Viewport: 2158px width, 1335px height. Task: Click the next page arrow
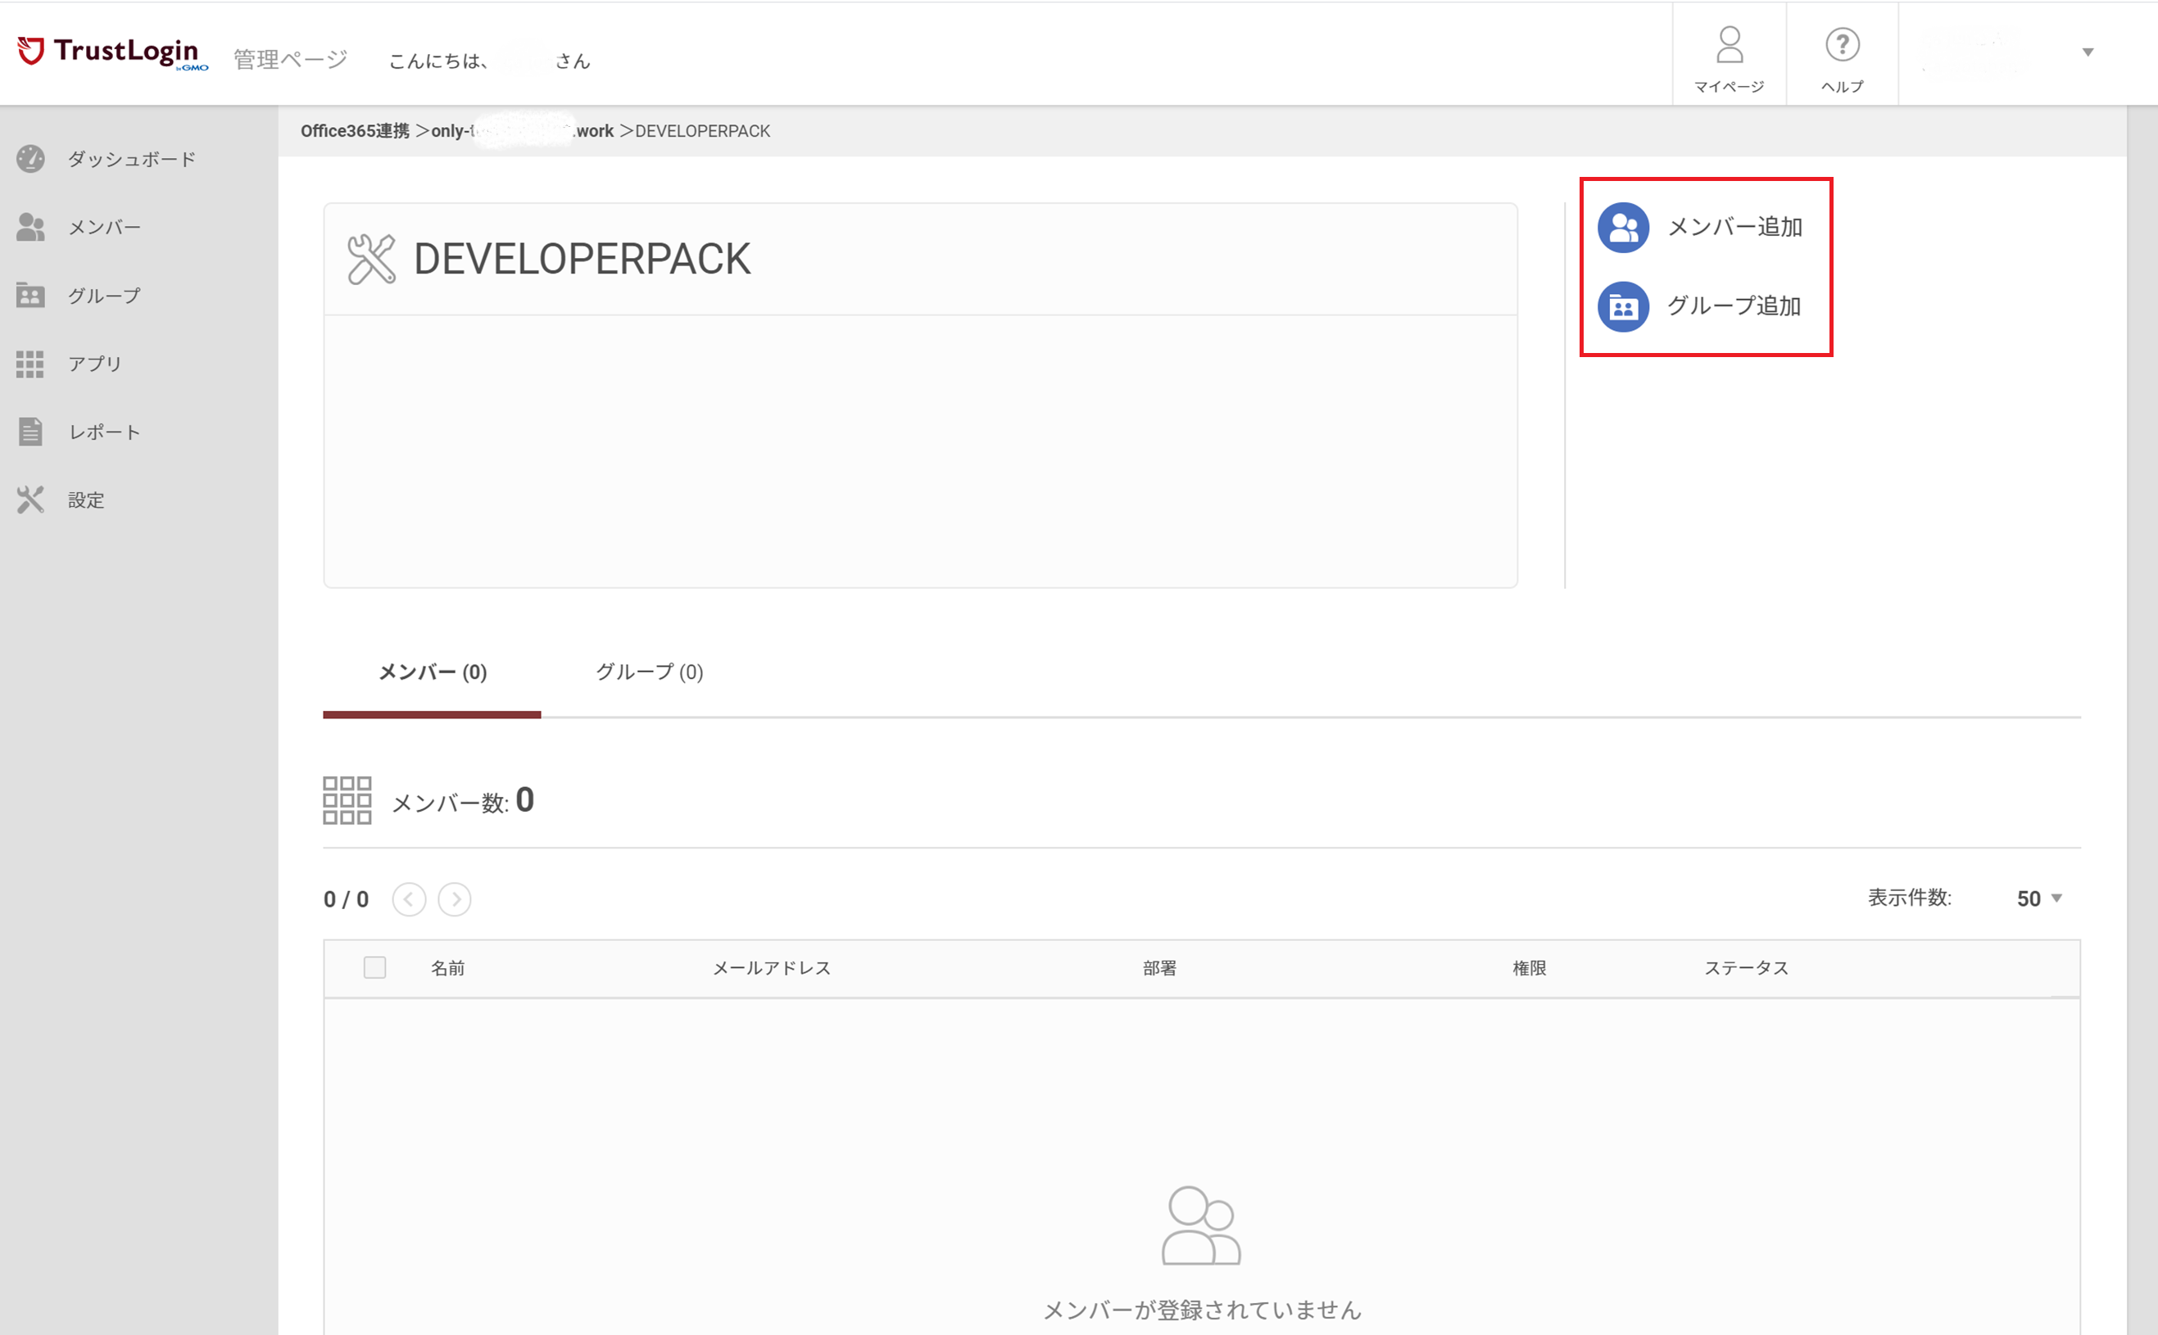[456, 898]
